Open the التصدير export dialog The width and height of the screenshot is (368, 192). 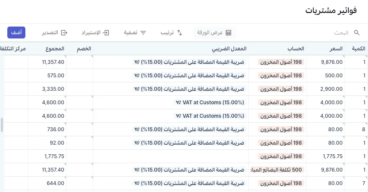click(x=55, y=33)
